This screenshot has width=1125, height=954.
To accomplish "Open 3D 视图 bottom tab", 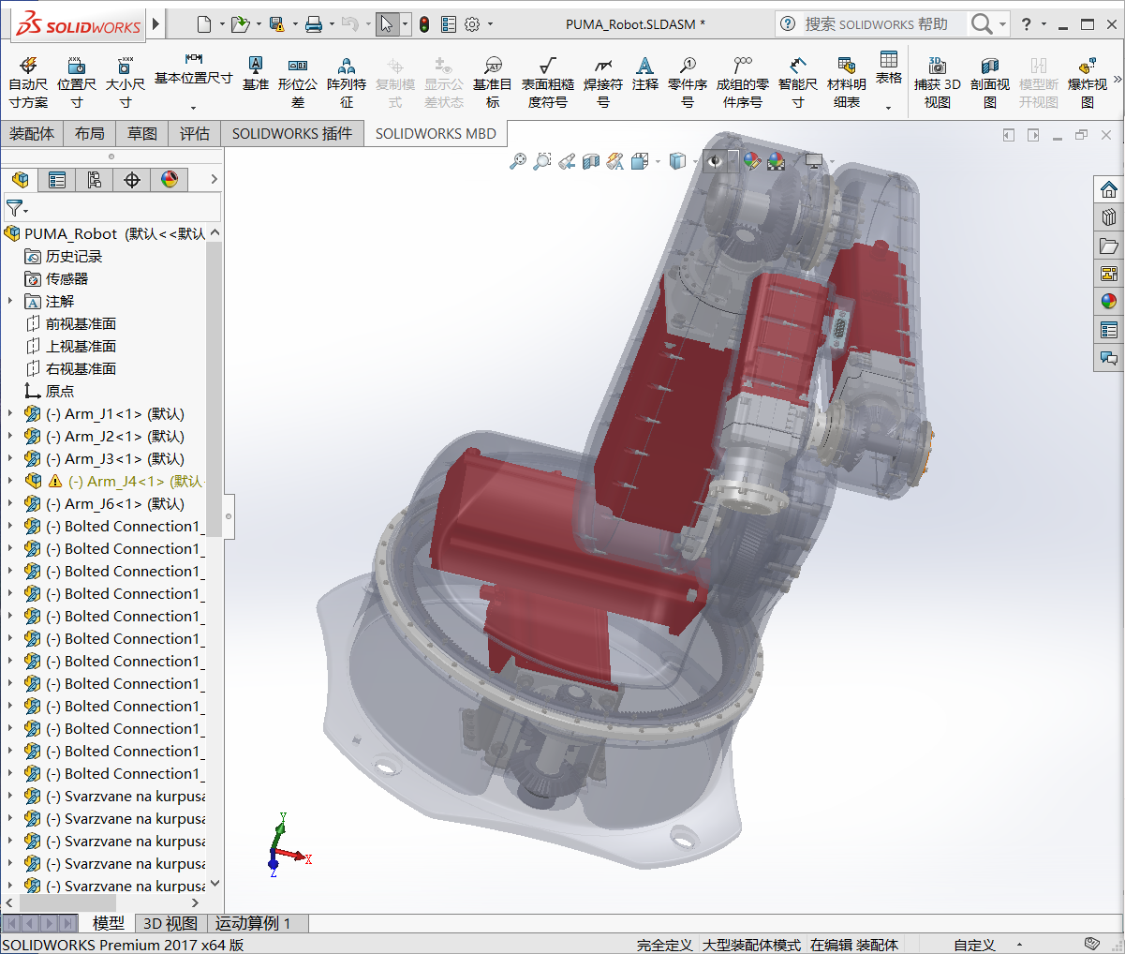I will coord(170,923).
